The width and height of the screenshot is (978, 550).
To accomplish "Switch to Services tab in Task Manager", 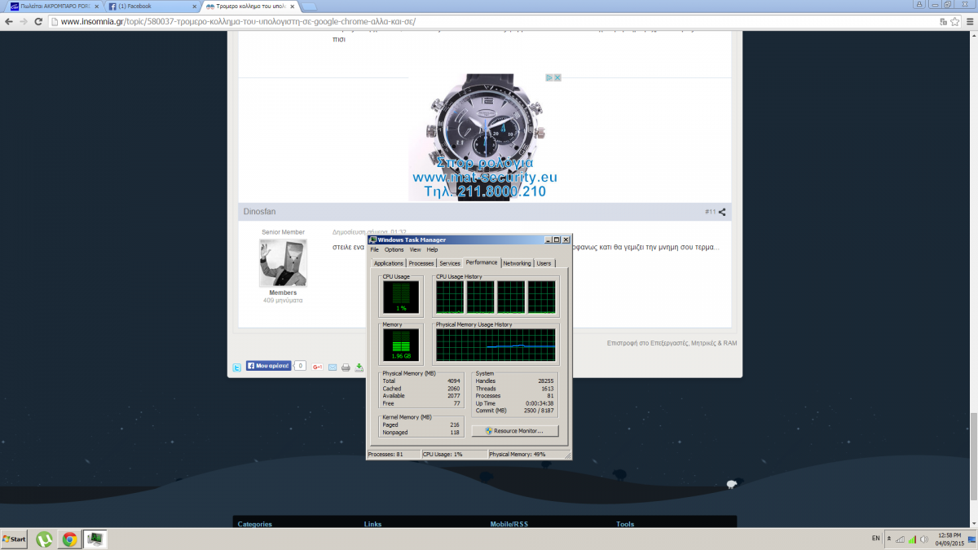I will [x=449, y=263].
